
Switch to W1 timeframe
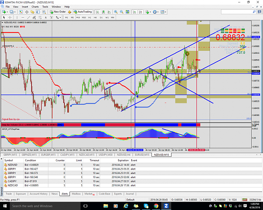coord(107,17)
